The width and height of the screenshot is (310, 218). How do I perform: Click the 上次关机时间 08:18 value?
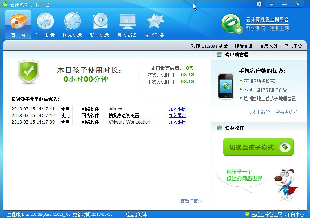(187, 81)
